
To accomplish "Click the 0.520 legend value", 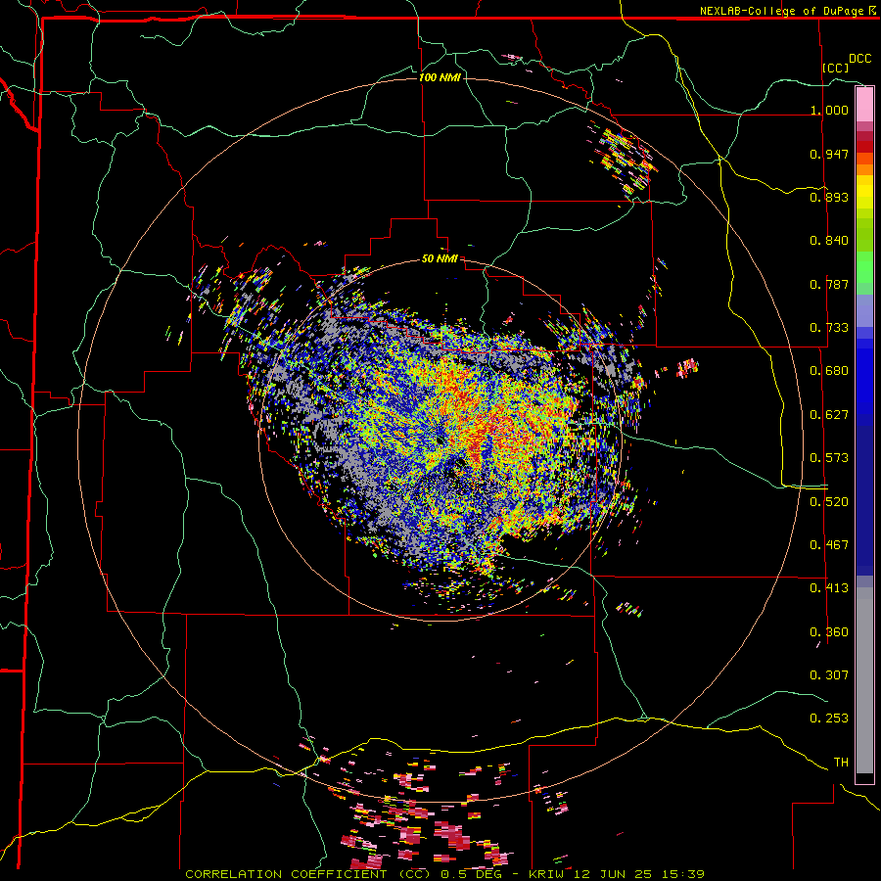I will [x=829, y=502].
